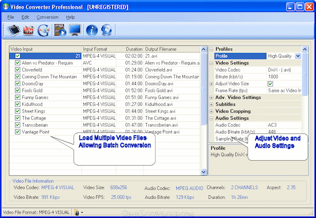
Task: Click the lock icon in status bar
Action: pyautogui.click(x=77, y=213)
